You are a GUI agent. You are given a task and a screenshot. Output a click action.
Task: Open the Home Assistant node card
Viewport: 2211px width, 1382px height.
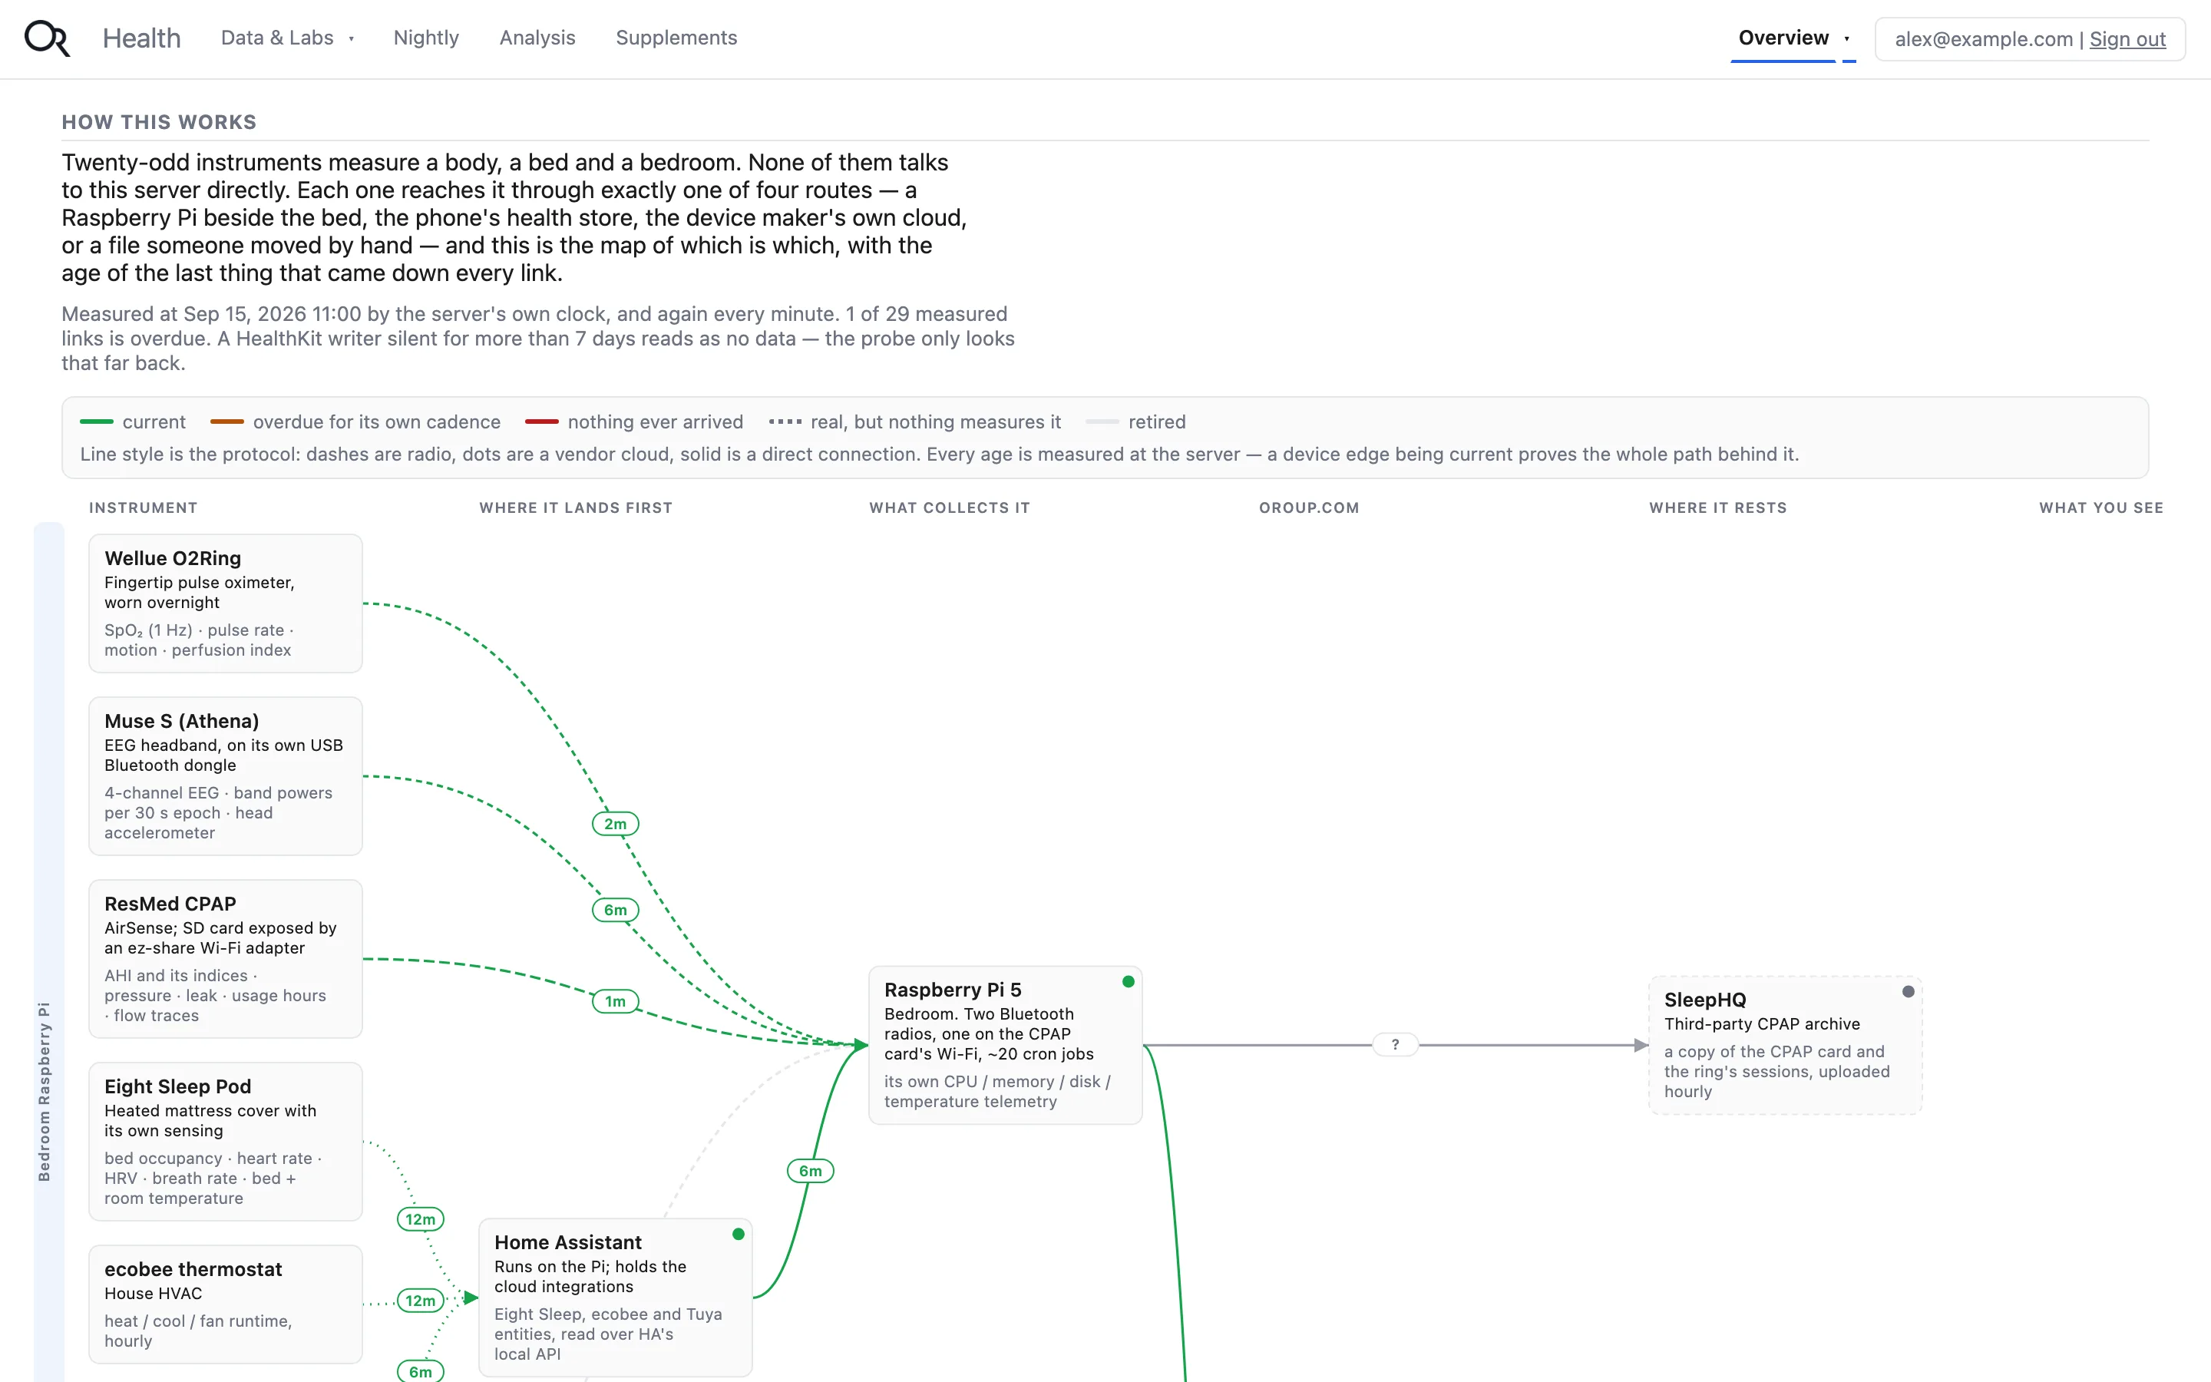pyautogui.click(x=616, y=1297)
